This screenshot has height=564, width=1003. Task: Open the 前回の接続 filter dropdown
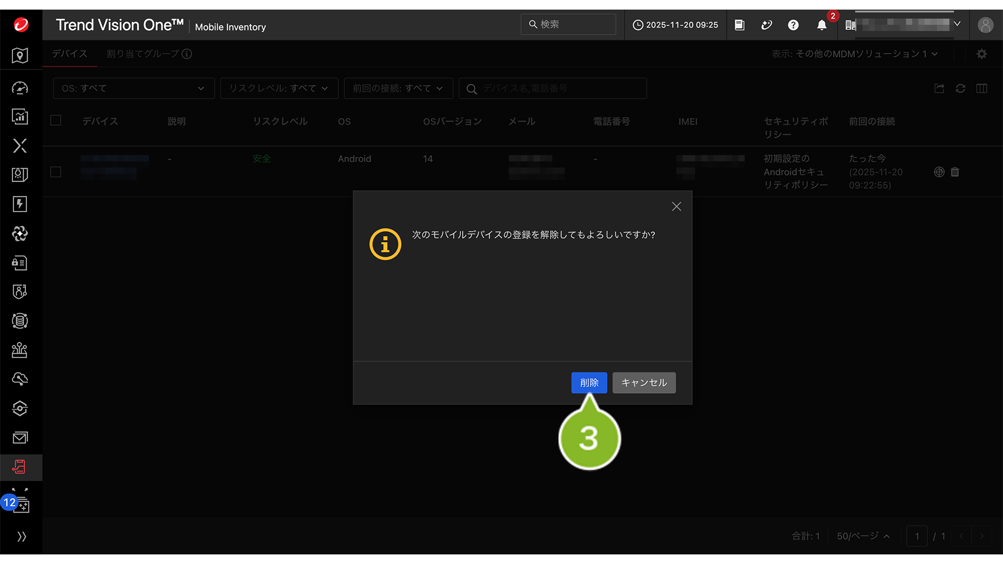[x=398, y=89]
